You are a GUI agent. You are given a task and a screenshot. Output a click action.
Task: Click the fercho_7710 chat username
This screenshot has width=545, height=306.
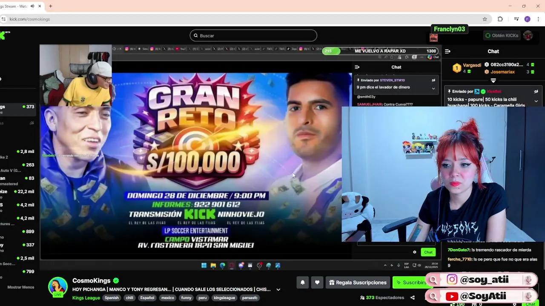(x=460, y=259)
